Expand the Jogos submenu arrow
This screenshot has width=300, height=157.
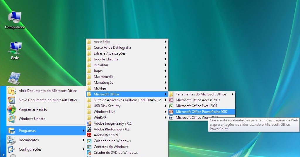coord(166,71)
